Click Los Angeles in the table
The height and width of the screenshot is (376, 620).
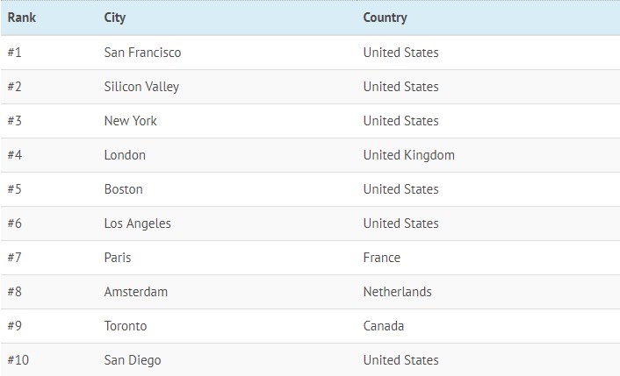(x=138, y=223)
